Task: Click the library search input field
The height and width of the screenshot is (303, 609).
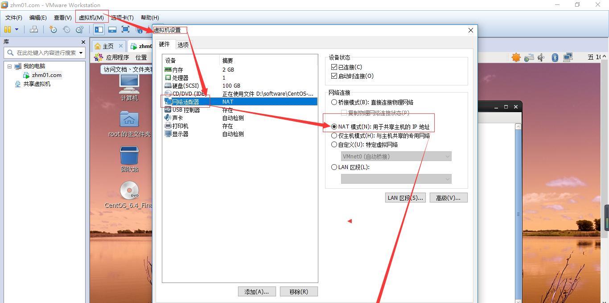Action: 46,53
